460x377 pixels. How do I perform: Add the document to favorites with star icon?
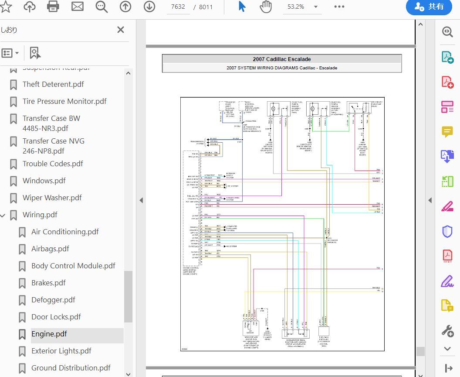tap(6, 7)
